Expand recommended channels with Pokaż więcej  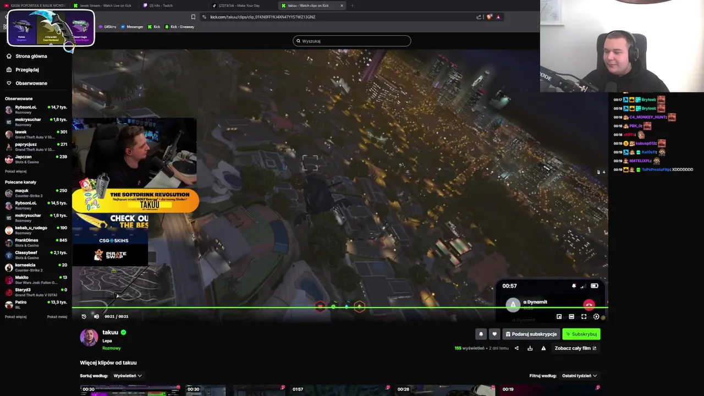15,317
